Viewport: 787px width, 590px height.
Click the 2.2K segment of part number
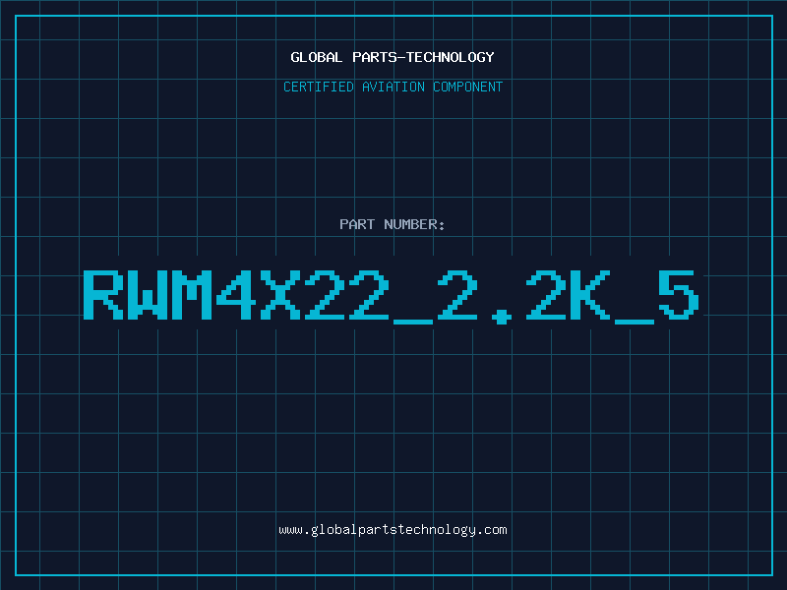(x=524, y=296)
